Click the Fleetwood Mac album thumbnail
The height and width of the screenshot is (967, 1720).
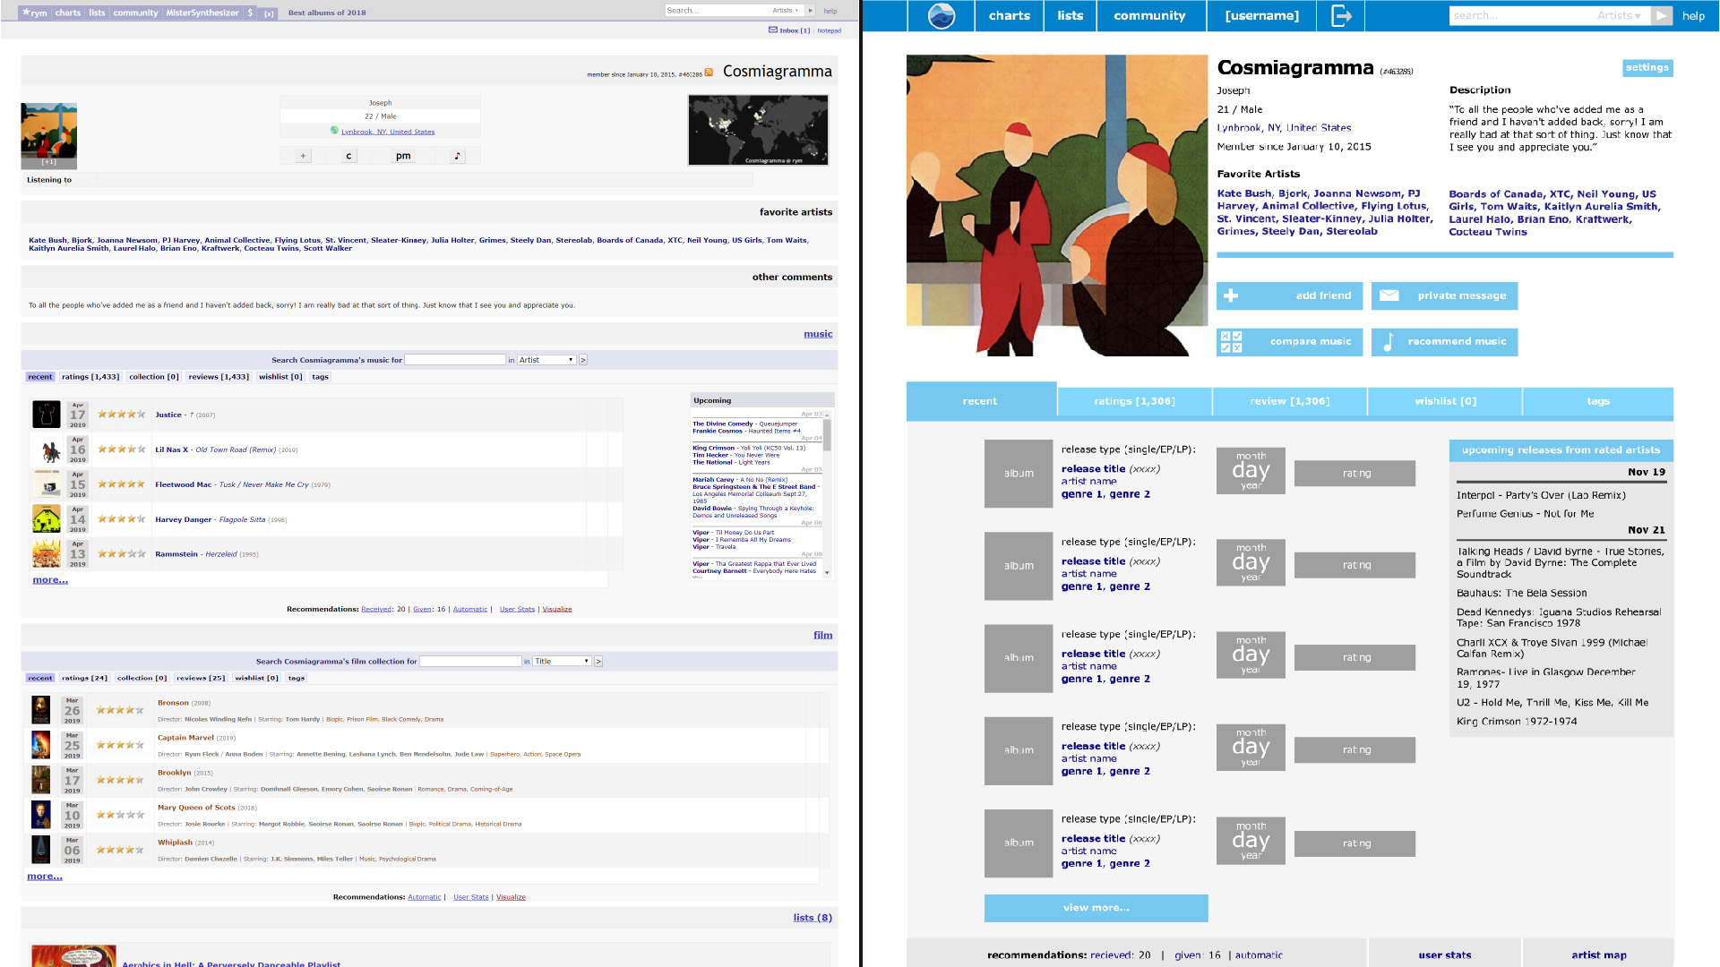[47, 484]
